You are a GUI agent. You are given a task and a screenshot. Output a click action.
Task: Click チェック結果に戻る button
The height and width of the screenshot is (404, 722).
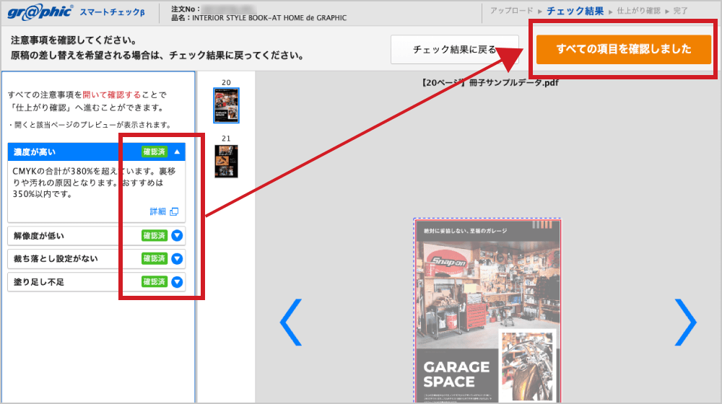pyautogui.click(x=455, y=49)
